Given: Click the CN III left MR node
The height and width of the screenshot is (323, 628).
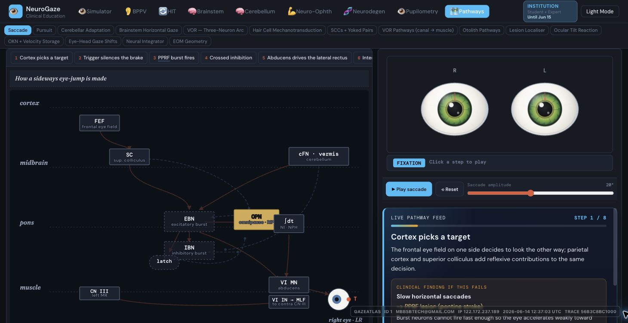Looking at the screenshot, I should tap(99, 293).
